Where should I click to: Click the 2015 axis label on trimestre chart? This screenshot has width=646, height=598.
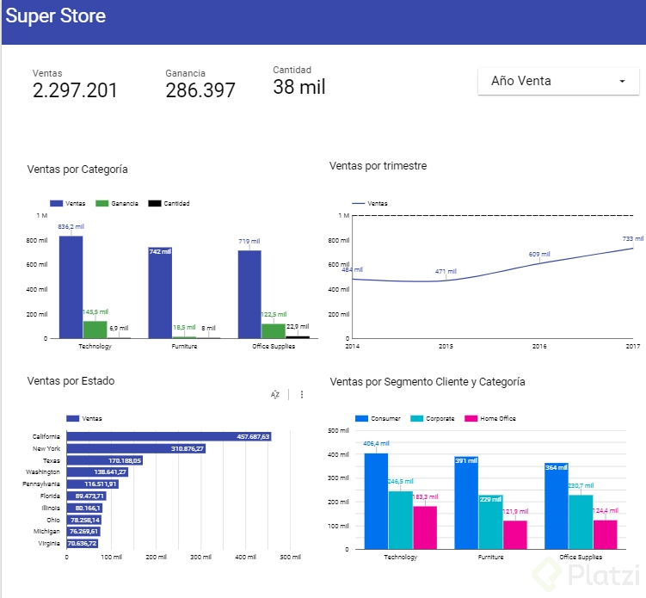[446, 346]
